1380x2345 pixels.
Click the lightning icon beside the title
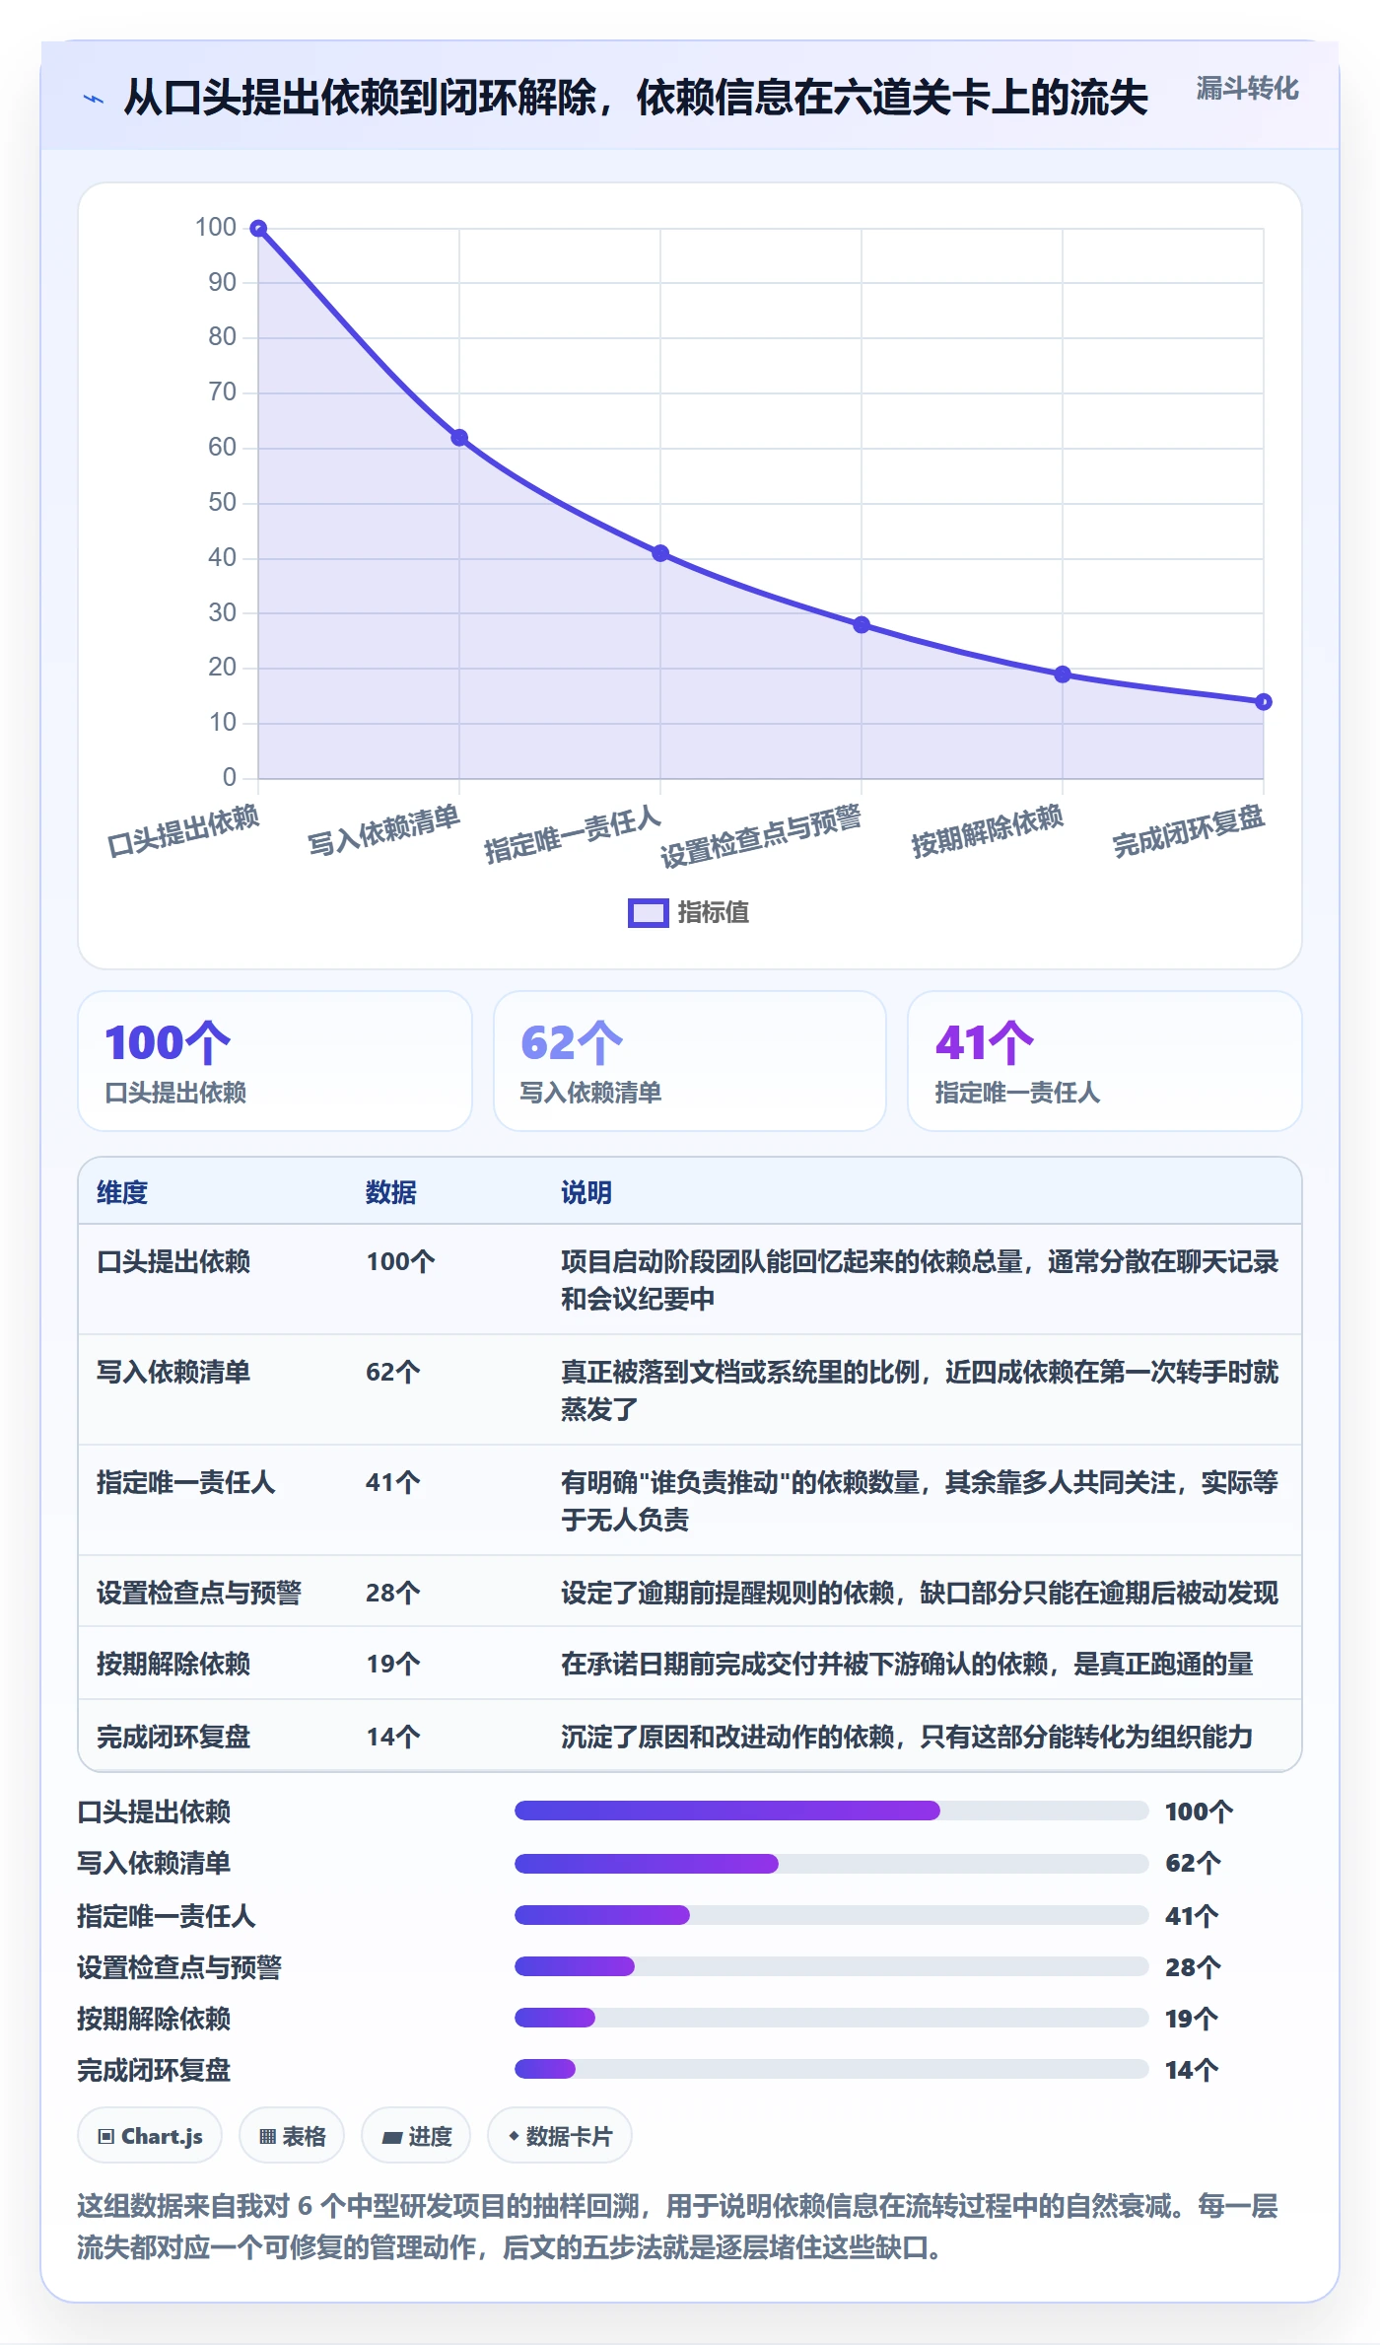(94, 99)
